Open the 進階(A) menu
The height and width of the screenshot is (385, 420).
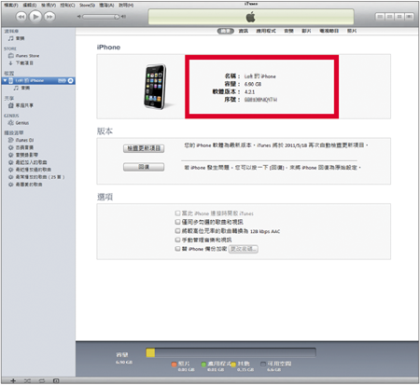click(x=106, y=5)
